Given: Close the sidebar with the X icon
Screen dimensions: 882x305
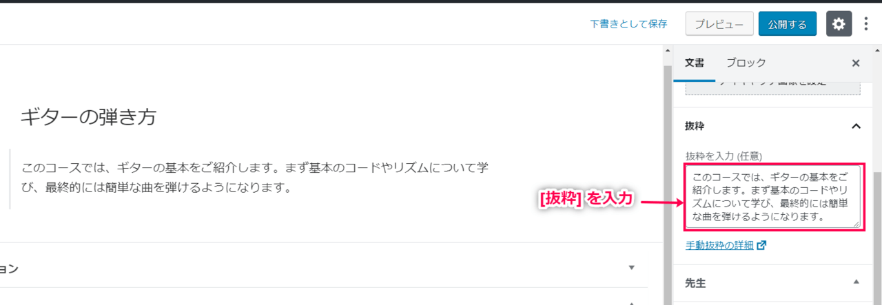Looking at the screenshot, I should (856, 63).
